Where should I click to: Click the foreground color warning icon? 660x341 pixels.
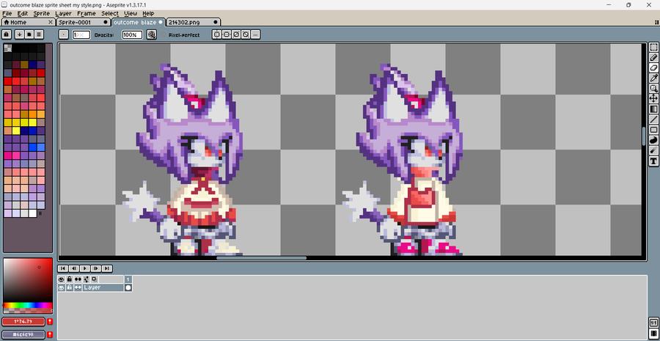pyautogui.click(x=50, y=322)
